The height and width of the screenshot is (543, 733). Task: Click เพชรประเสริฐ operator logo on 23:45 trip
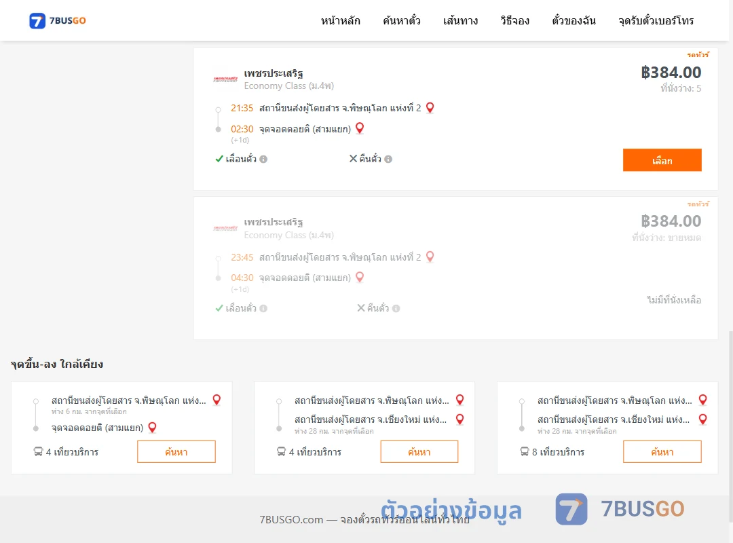coord(225,228)
